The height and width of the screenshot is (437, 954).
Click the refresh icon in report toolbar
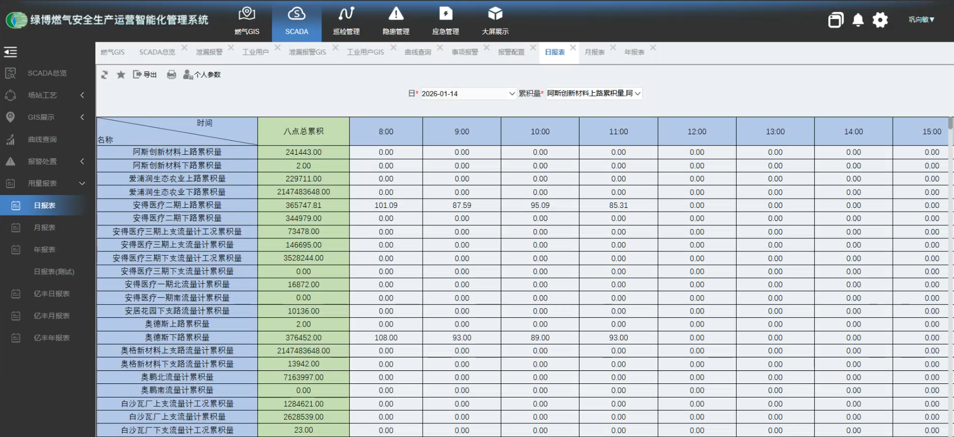(105, 75)
